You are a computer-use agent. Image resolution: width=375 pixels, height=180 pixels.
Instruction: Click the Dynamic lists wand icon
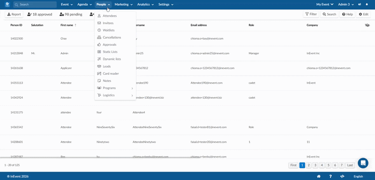[99, 59]
